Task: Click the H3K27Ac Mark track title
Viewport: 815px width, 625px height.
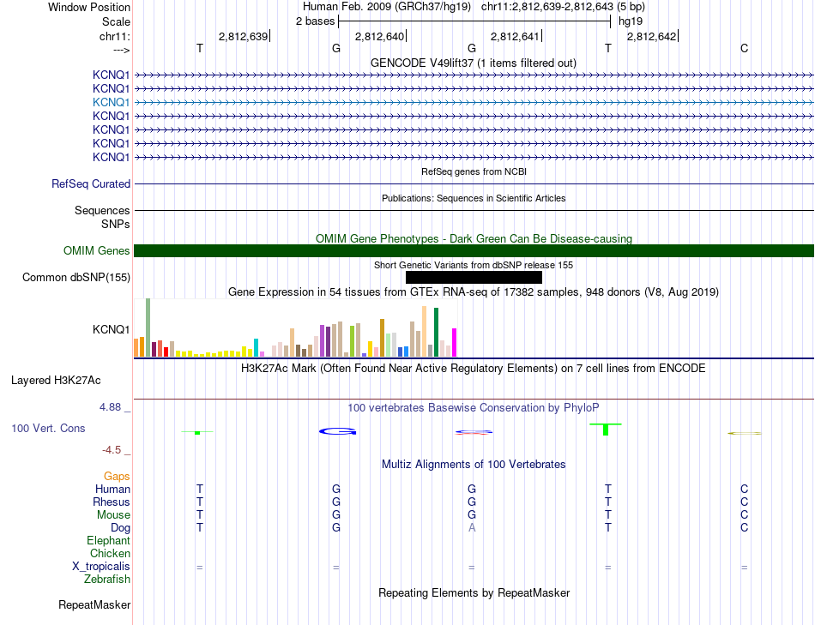Action: [x=474, y=369]
